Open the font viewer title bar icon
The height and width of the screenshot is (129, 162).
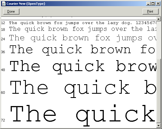pos(4,4)
